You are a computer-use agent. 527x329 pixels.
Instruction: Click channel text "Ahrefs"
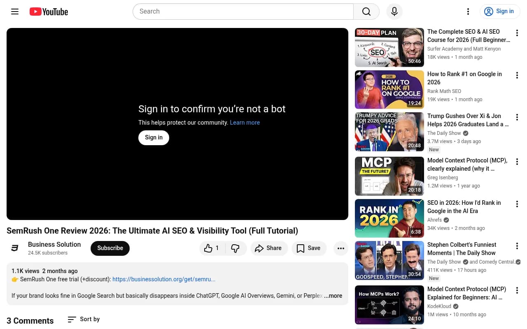pyautogui.click(x=434, y=220)
